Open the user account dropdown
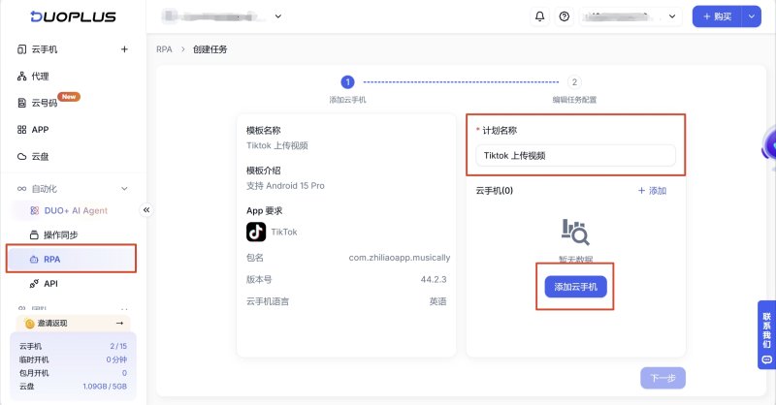Viewport: 776px width, 405px height. click(x=630, y=16)
